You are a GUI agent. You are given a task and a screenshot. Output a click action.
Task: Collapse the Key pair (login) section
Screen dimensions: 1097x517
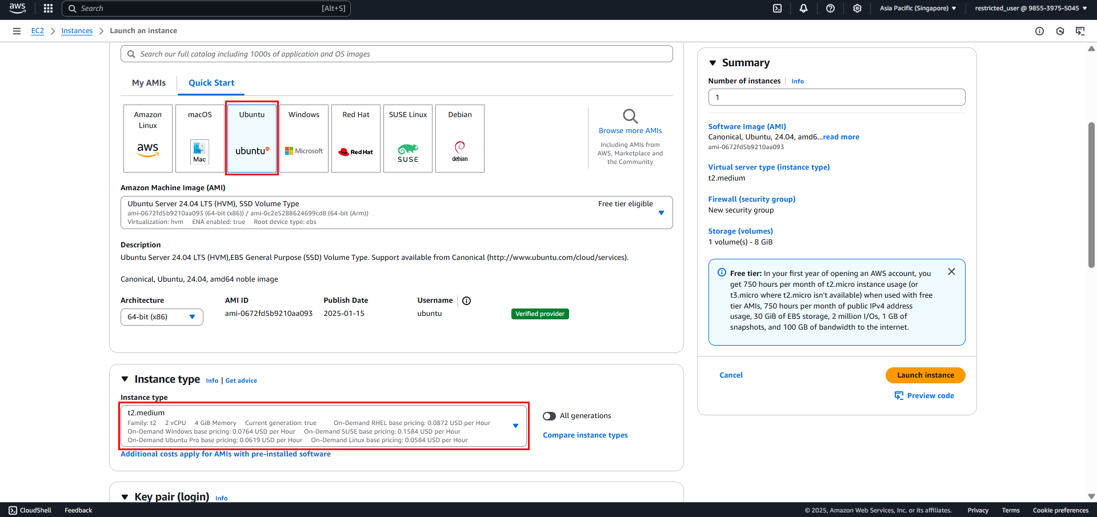[125, 497]
